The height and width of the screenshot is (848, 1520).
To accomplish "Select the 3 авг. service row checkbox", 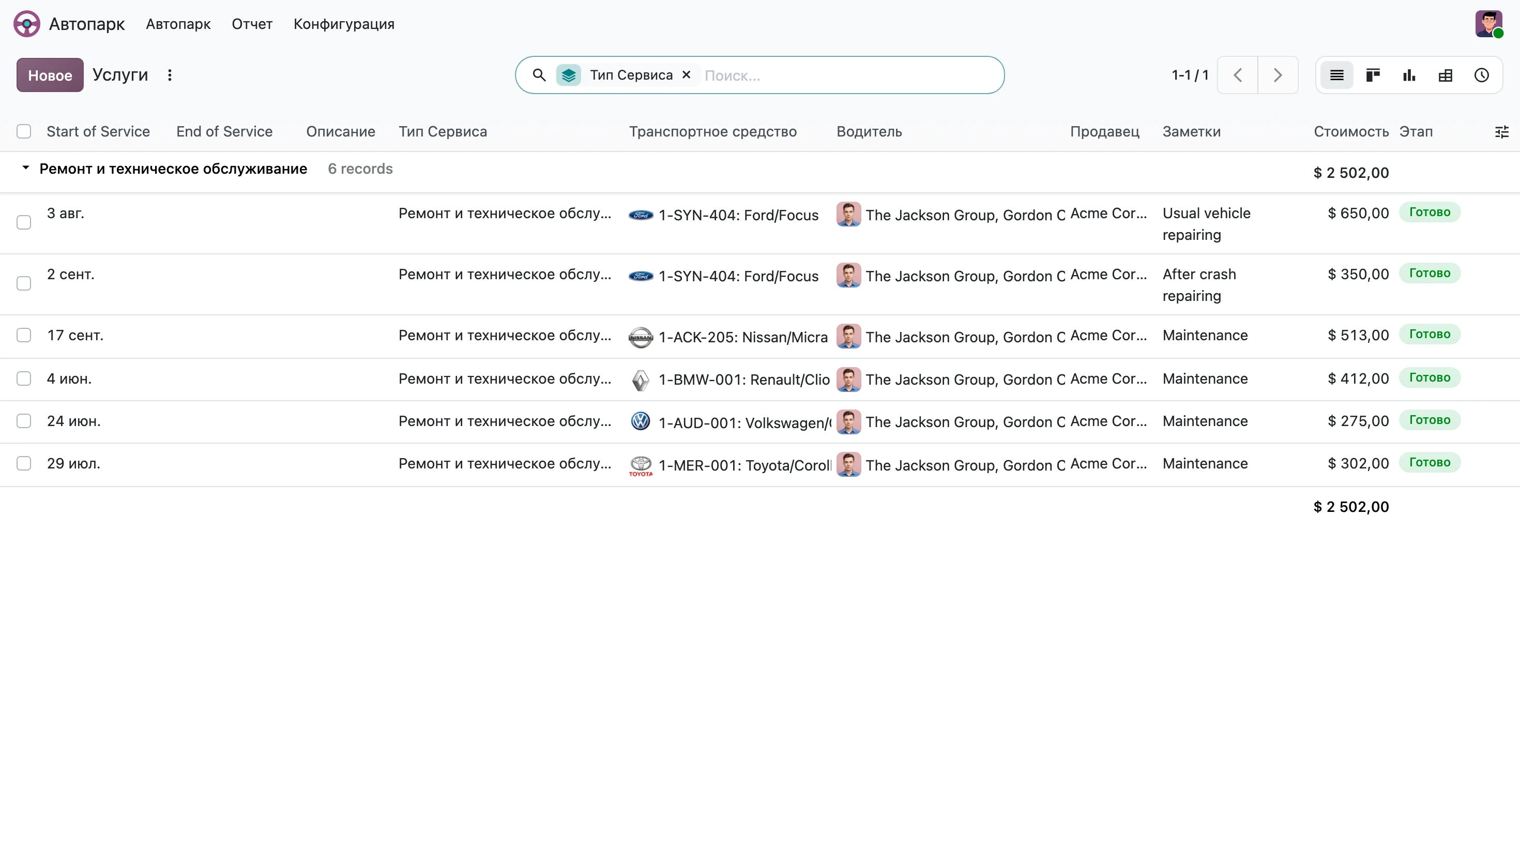I will [24, 222].
